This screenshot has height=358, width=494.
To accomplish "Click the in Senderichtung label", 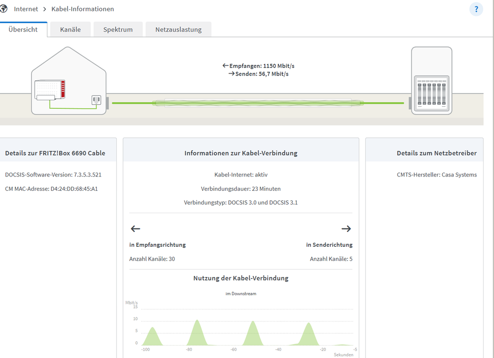I will tap(329, 245).
